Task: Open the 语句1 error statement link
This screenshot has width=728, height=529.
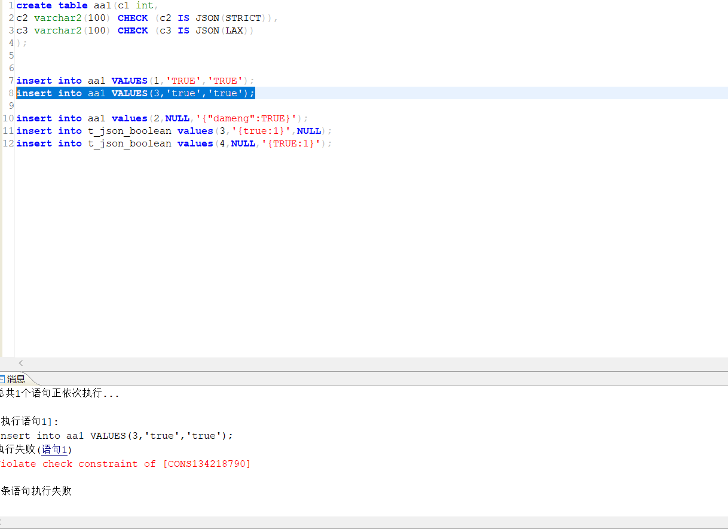Action: click(x=54, y=450)
